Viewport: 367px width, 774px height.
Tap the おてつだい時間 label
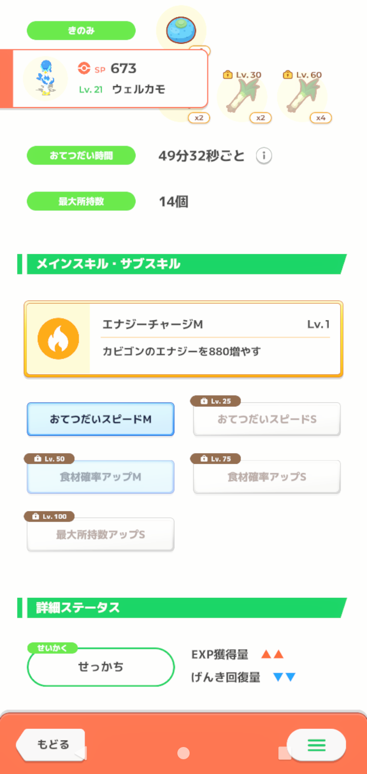81,155
